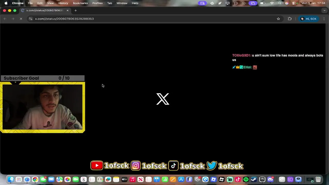Viewport: 329px width, 185px height.
Task: Open Messages from the Dock
Action: (43, 179)
